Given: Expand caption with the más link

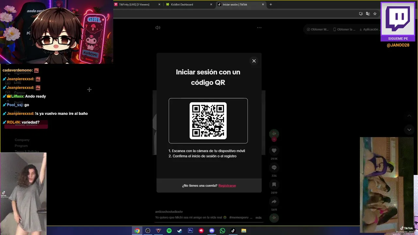Looking at the screenshot, I should [259, 217].
